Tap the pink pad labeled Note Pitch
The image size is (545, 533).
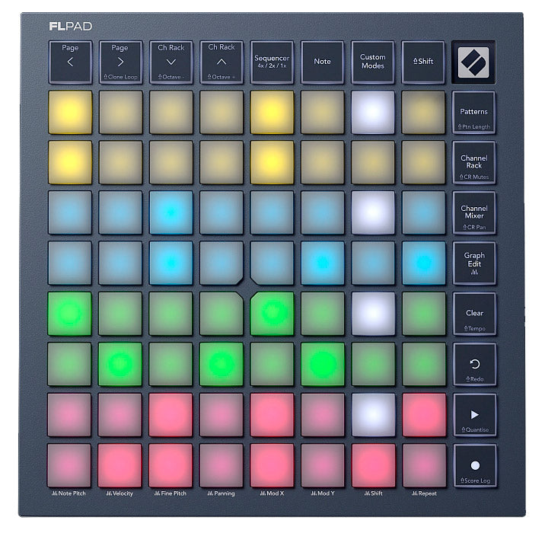[69, 465]
